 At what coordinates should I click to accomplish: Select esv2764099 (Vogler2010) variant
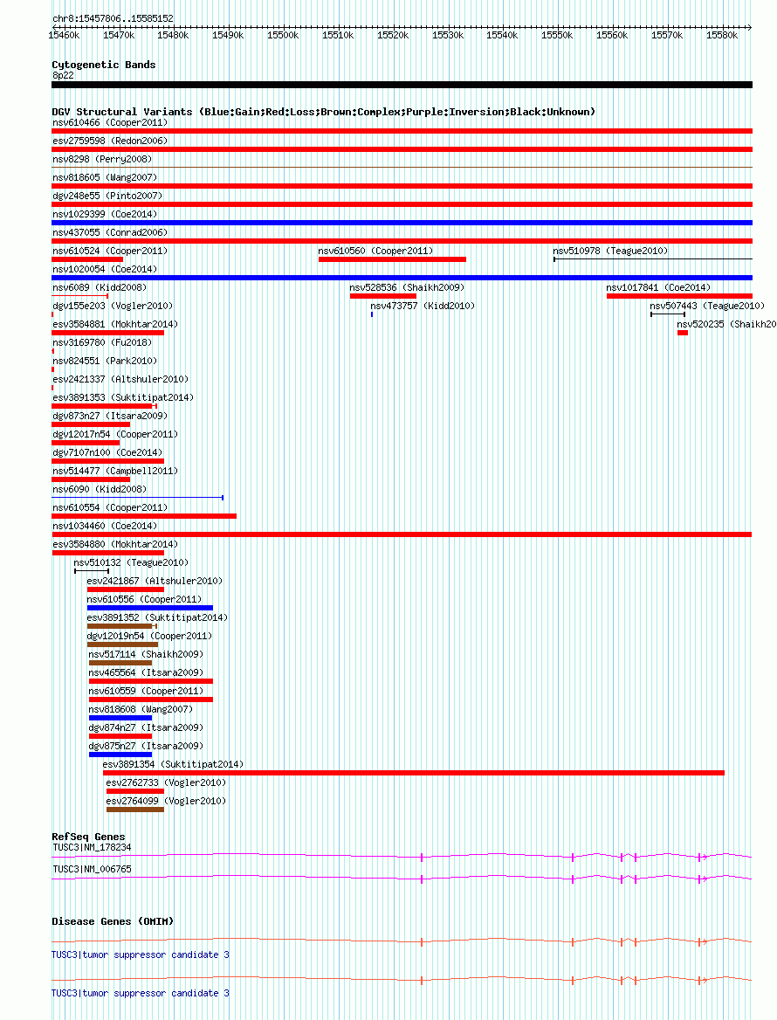point(166,801)
